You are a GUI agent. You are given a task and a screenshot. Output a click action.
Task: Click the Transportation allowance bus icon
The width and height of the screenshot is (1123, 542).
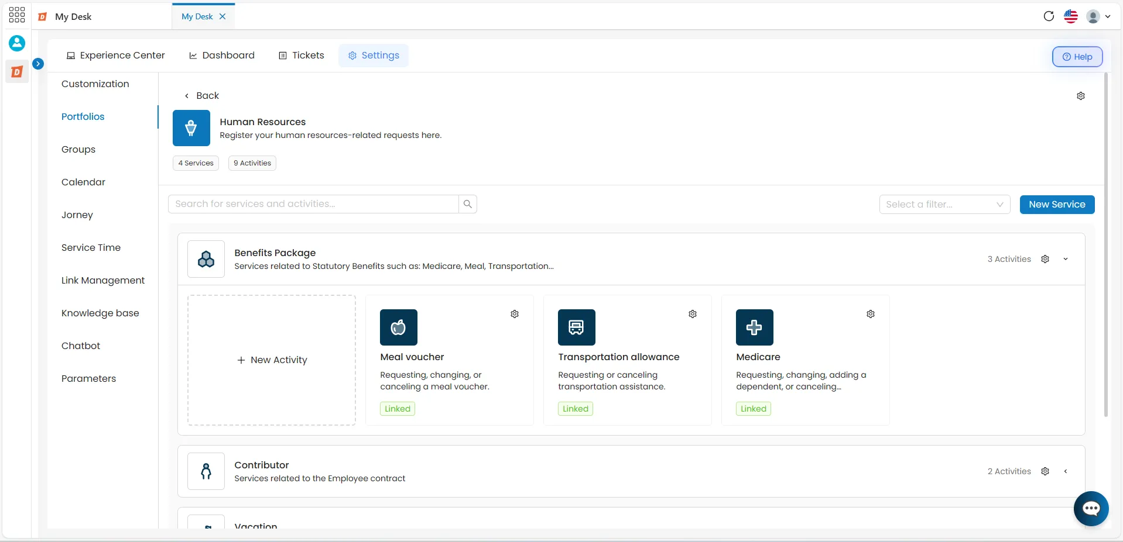pos(577,327)
